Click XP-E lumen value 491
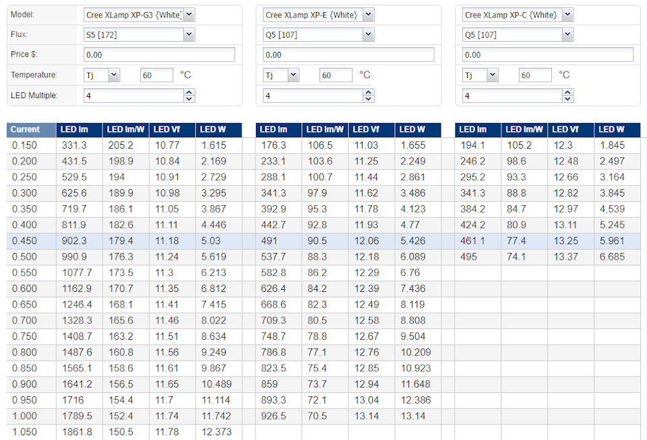The width and height of the screenshot is (647, 440). point(269,241)
